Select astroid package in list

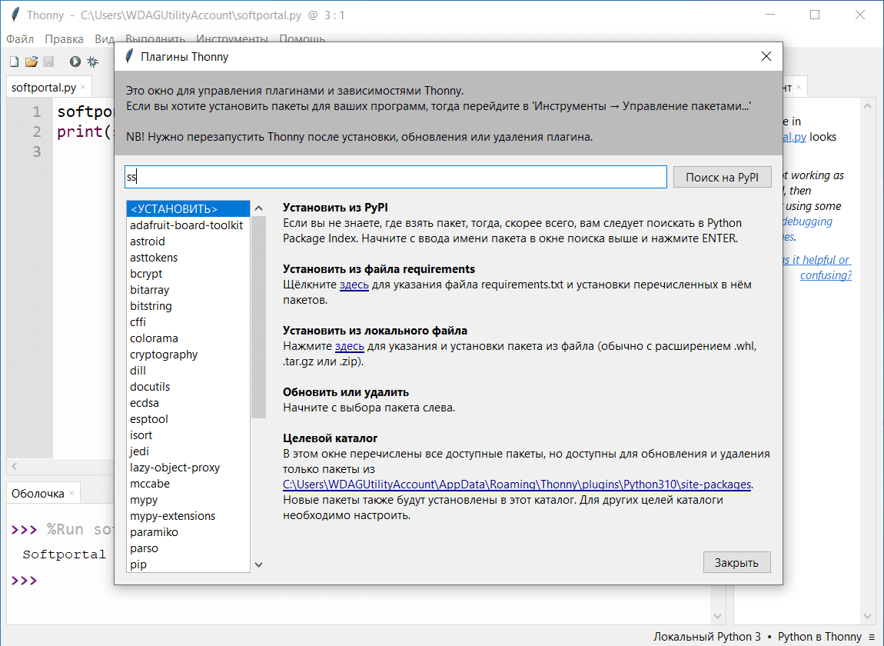pyautogui.click(x=188, y=241)
